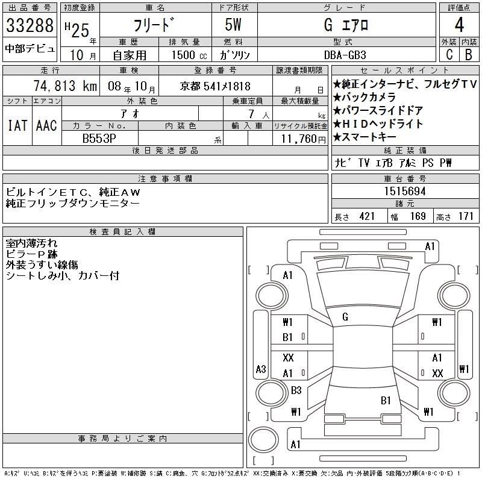The height and width of the screenshot is (482, 482).
Task: Click the overall evaluation score 4
Action: [x=459, y=25]
